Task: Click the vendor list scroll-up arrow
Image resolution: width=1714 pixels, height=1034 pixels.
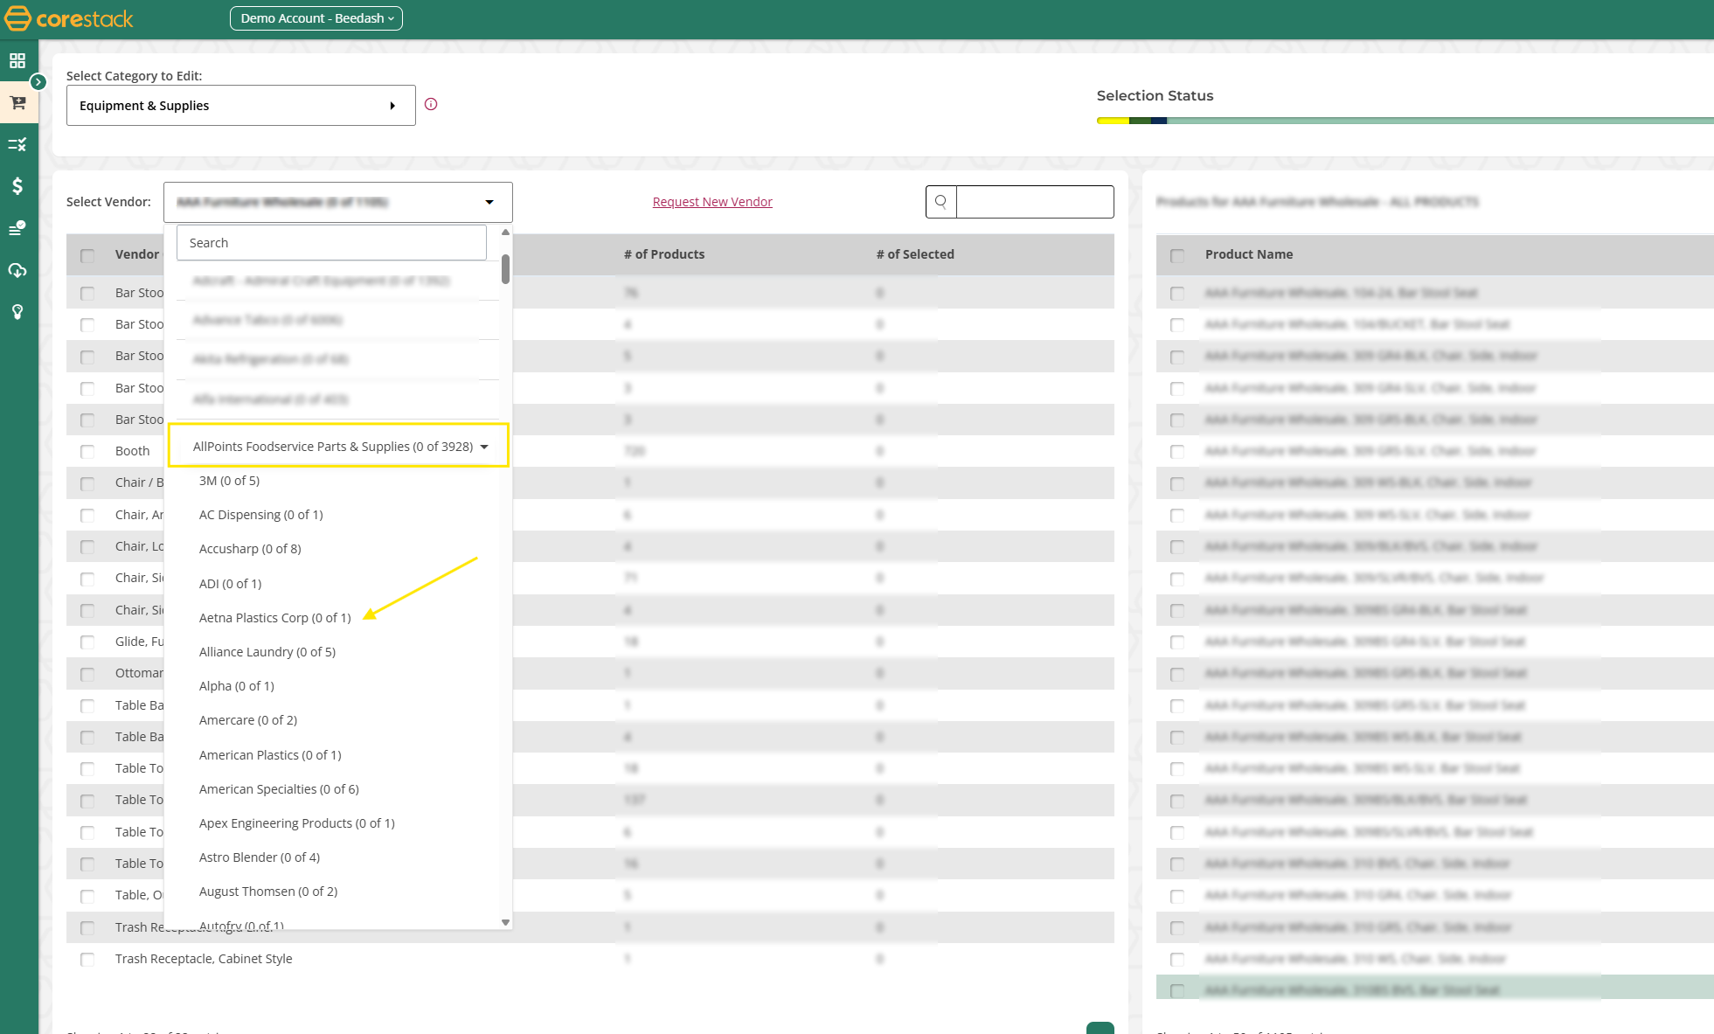Action: click(505, 232)
